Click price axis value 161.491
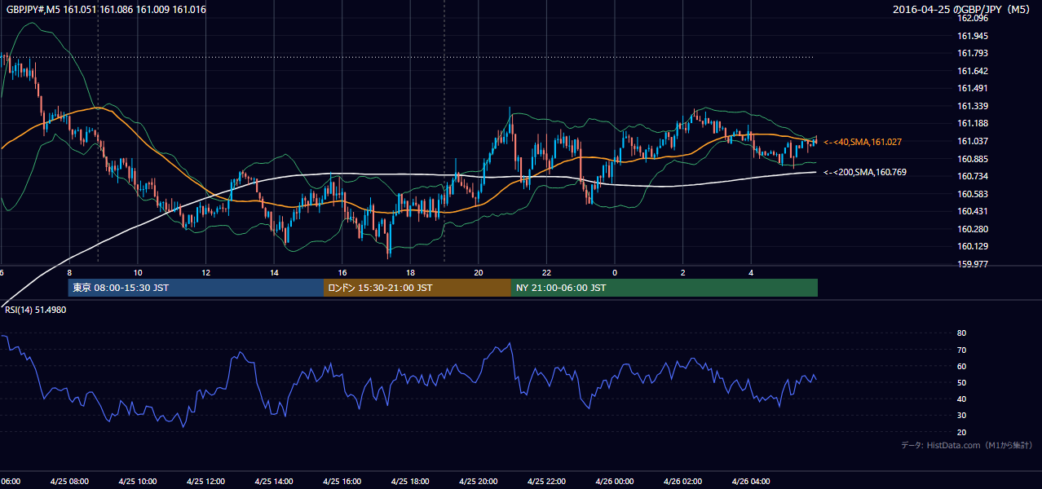This screenshot has height=489, width=1042. coord(973,88)
